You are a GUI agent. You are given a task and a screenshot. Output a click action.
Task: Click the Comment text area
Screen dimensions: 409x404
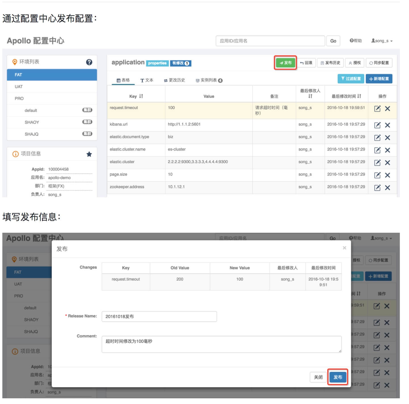[222, 344]
